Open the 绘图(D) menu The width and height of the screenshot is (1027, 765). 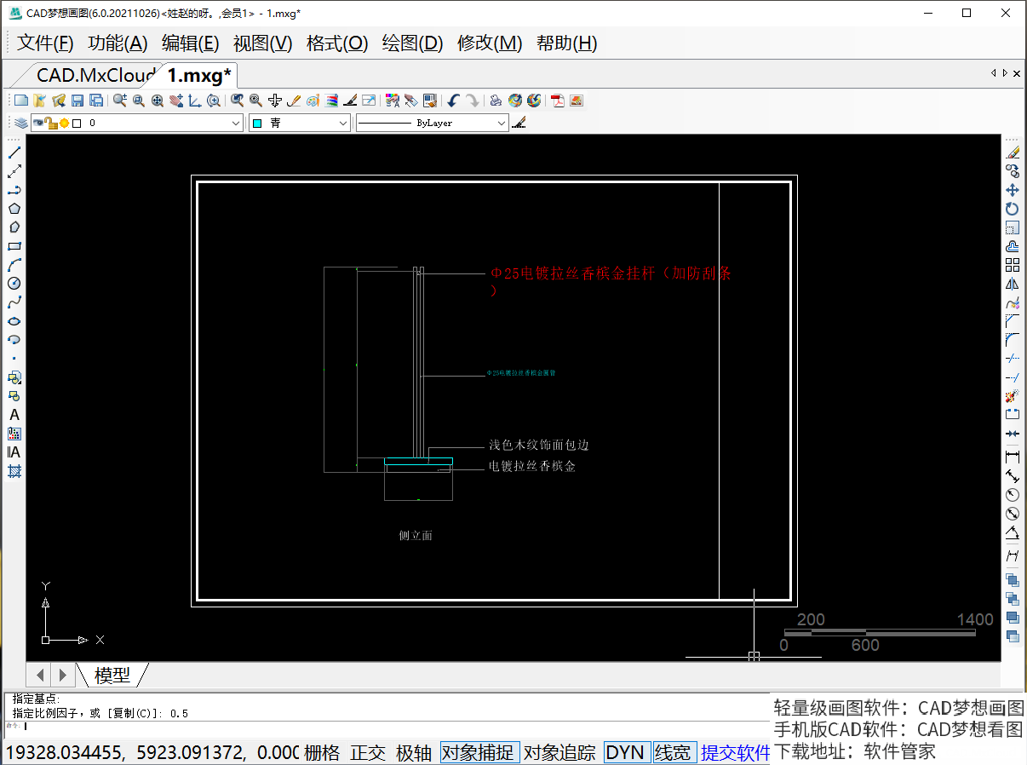click(412, 43)
